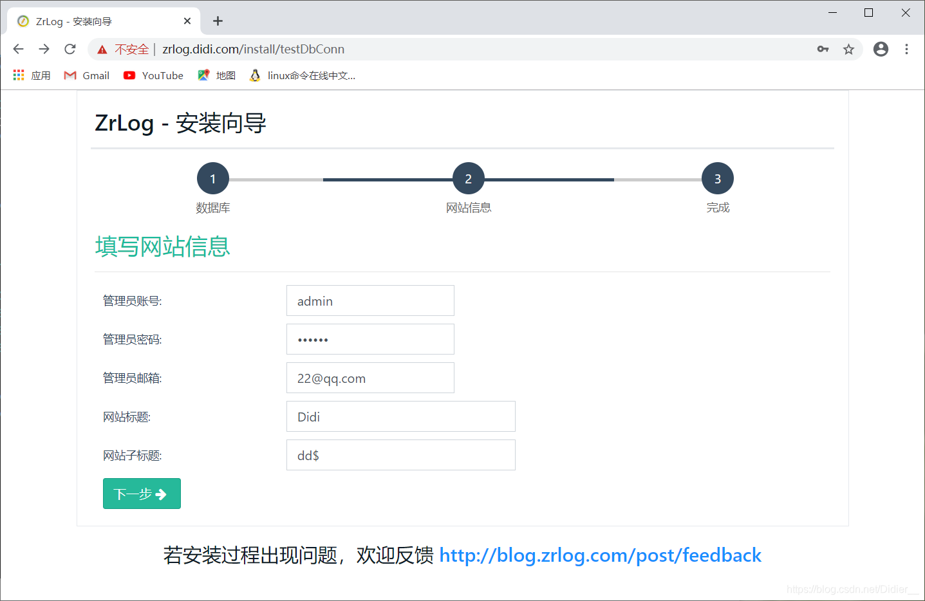Go forward with the browser forward arrow

click(x=44, y=49)
